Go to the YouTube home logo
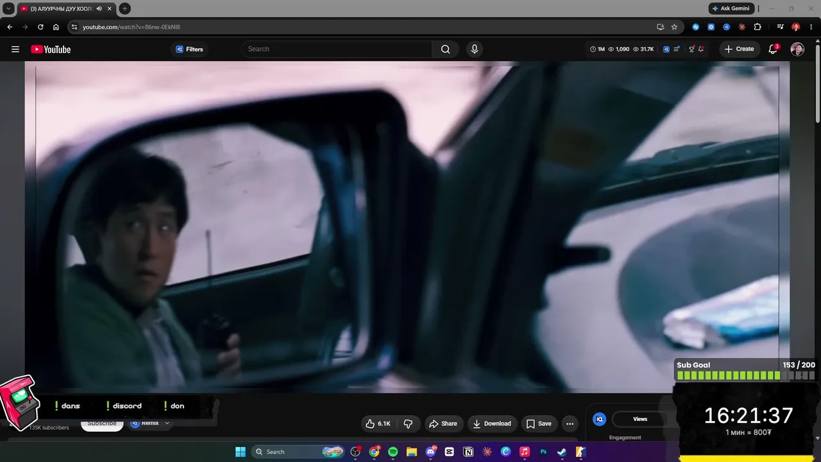This screenshot has width=821, height=462. pos(51,49)
